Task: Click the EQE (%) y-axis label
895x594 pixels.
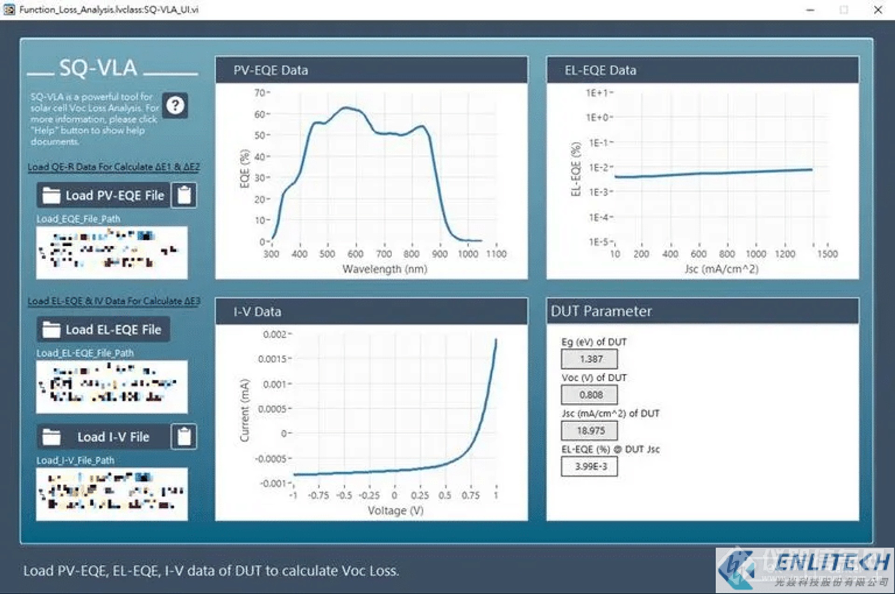Action: 245,168
